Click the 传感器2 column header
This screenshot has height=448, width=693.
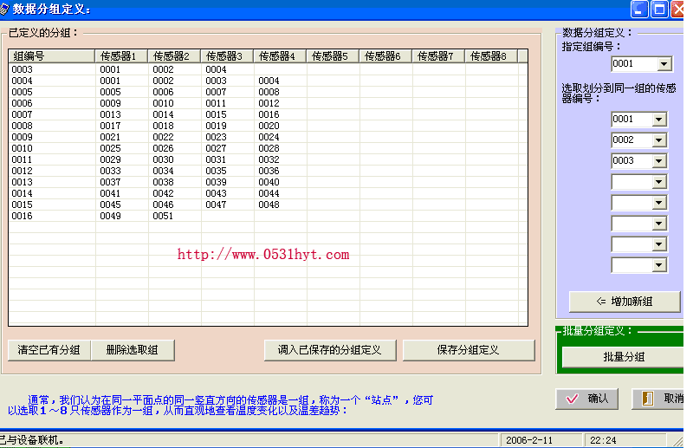click(174, 56)
